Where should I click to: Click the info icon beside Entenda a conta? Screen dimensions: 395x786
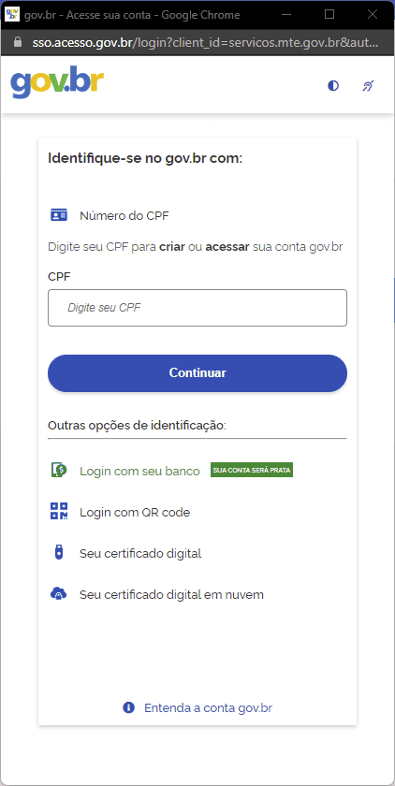tap(129, 707)
